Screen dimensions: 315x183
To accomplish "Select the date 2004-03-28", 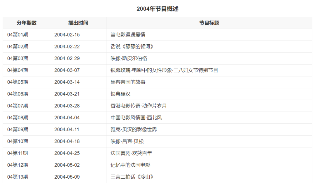I will pyautogui.click(x=67, y=106).
